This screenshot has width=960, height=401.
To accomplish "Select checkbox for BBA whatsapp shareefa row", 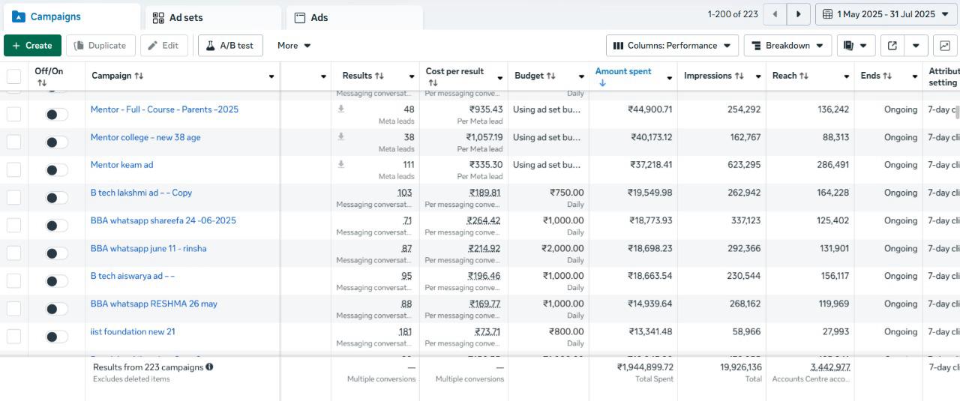I will pos(14,225).
